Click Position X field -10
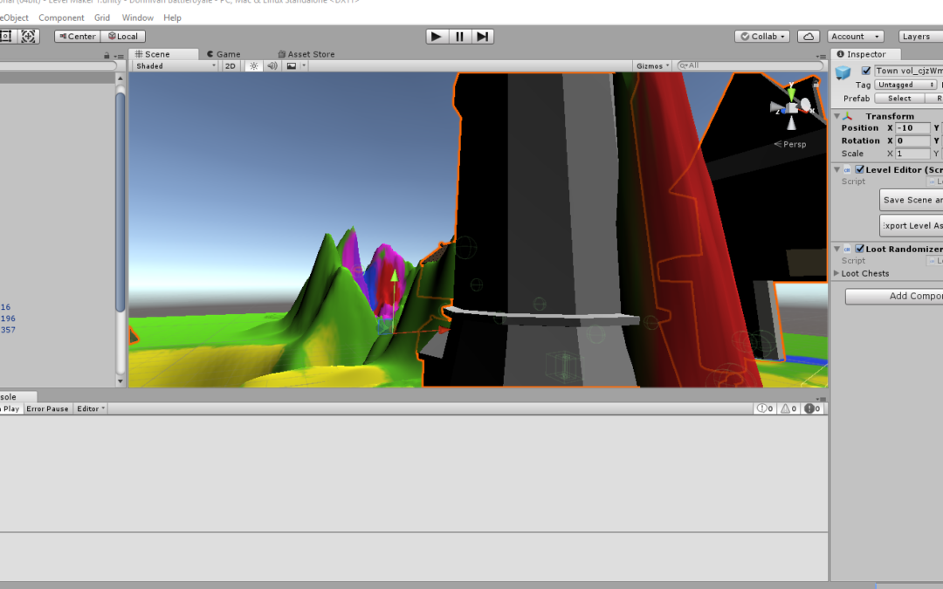The width and height of the screenshot is (943, 589). coord(912,127)
